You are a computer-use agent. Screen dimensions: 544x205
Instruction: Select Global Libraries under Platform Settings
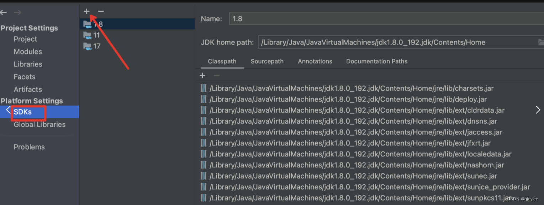click(x=40, y=124)
